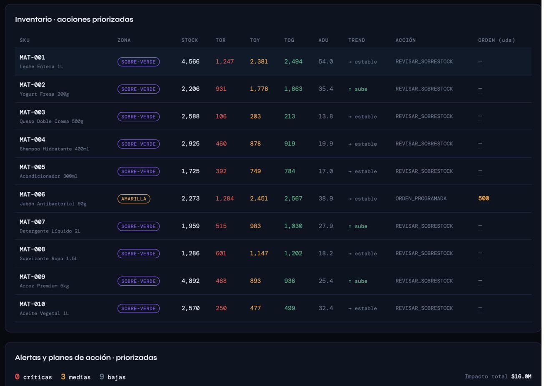Image resolution: width=549 pixels, height=386 pixels.
Task: Click SOBRE-VERDE badge in MAT-008 row
Action: [x=139, y=254]
